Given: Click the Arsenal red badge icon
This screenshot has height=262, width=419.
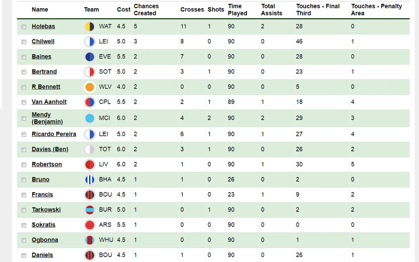Looking at the screenshot, I should (x=90, y=225).
